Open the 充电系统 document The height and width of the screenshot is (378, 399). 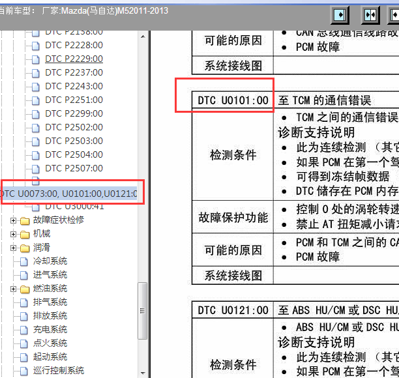pyautogui.click(x=50, y=330)
